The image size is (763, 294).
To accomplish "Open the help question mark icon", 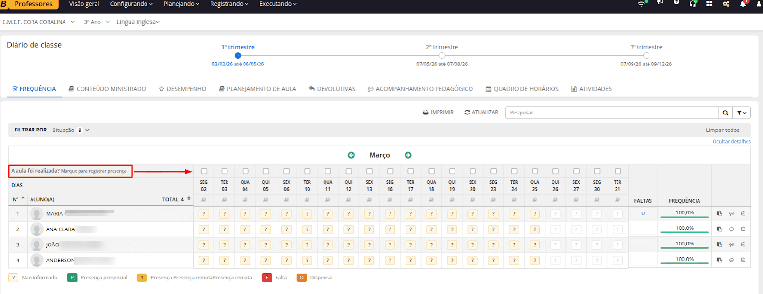I will coord(676,3).
